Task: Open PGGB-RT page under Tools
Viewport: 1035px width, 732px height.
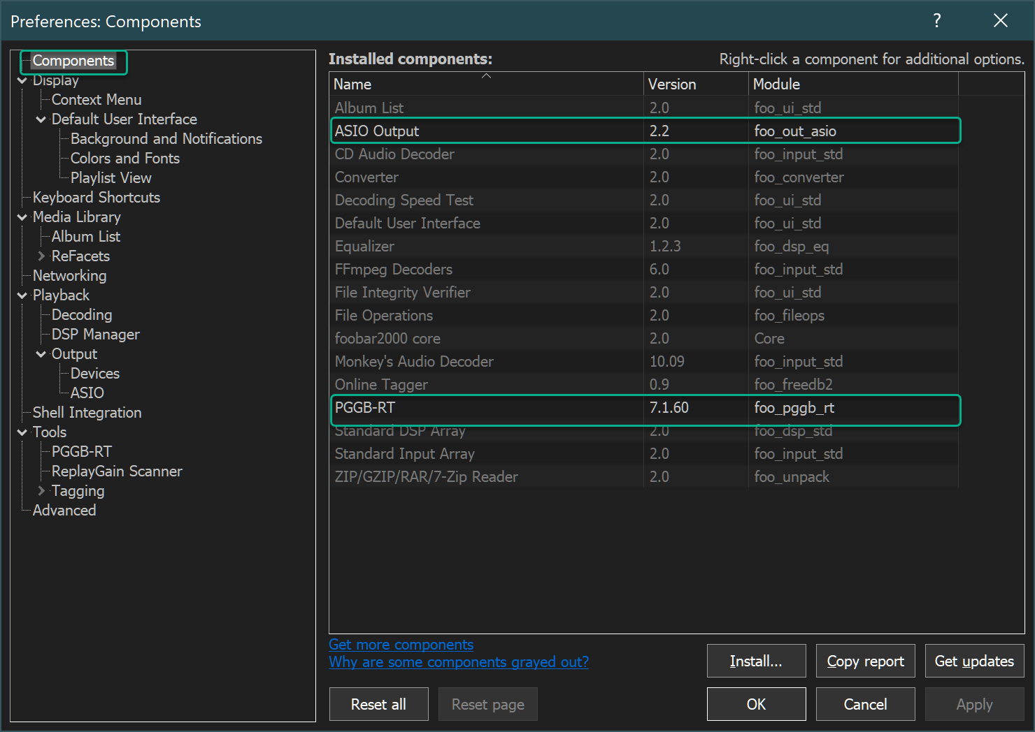Action: 82,452
